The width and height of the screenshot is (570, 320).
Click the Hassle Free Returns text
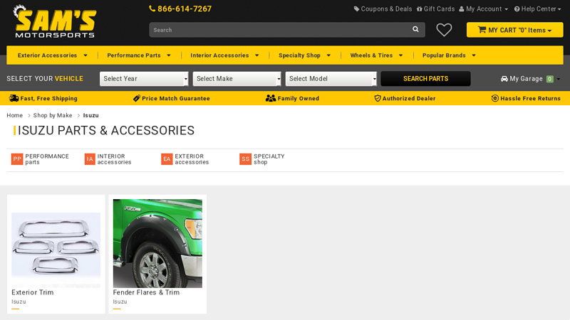point(530,98)
